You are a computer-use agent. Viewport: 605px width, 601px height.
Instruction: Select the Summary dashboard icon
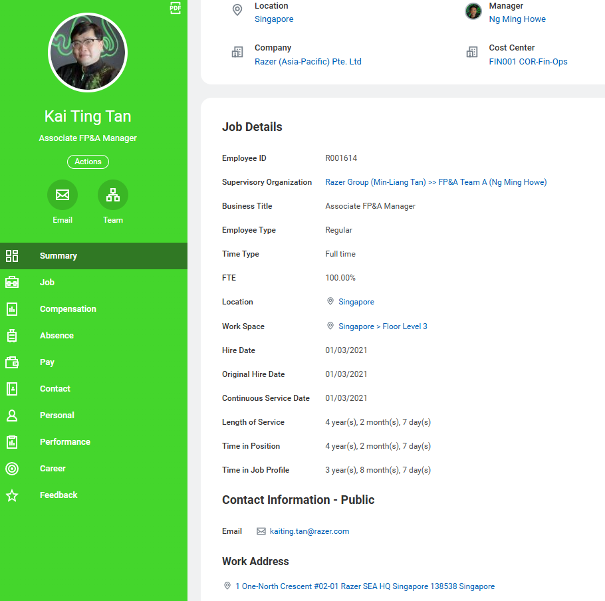pyautogui.click(x=12, y=256)
